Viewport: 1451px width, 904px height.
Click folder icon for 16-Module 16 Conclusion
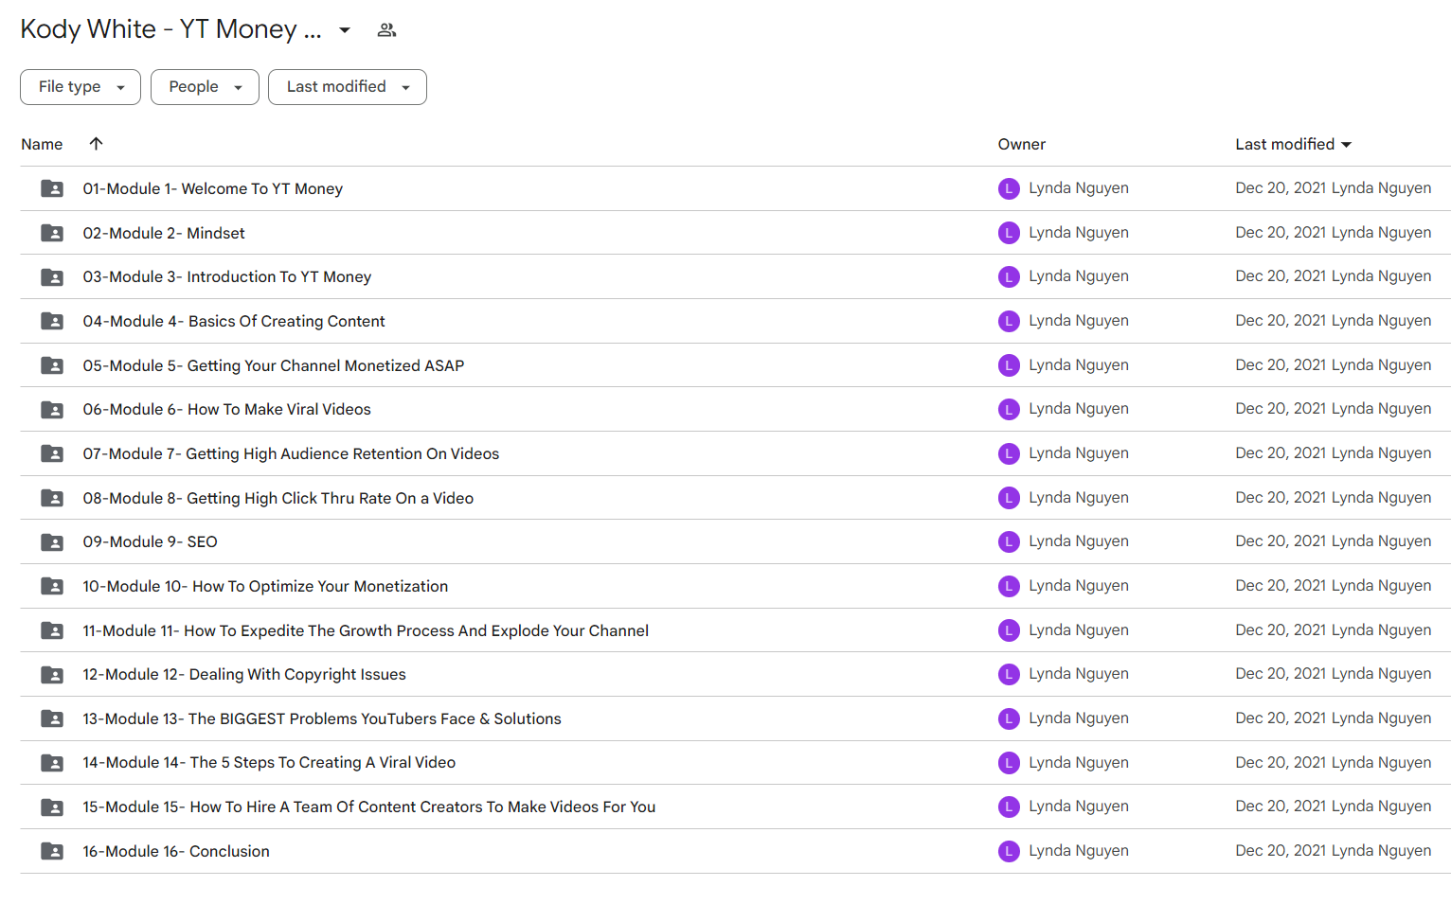52,851
